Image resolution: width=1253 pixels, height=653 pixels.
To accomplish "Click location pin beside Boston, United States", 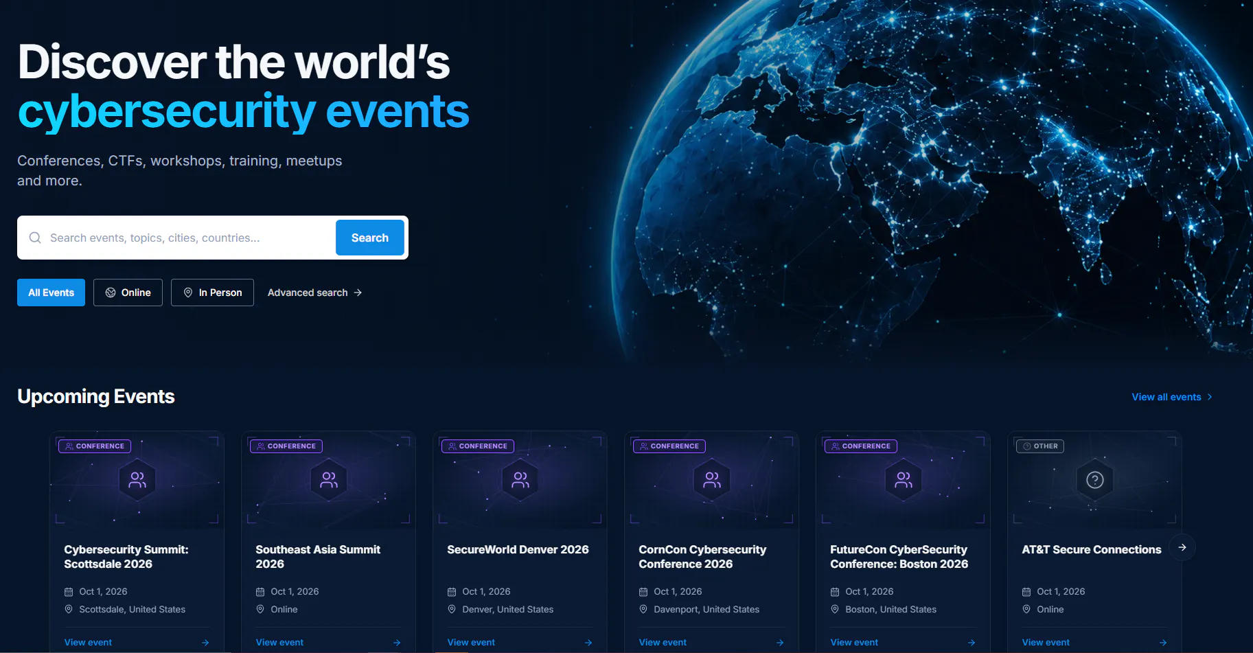I will point(835,609).
